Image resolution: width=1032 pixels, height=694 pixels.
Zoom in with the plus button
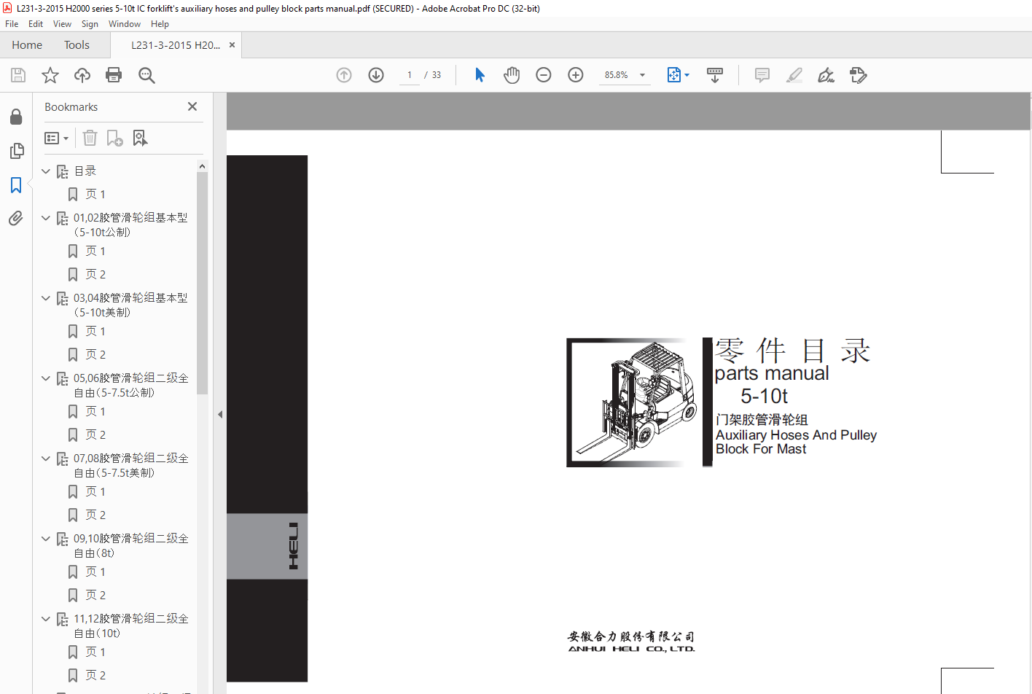click(576, 75)
